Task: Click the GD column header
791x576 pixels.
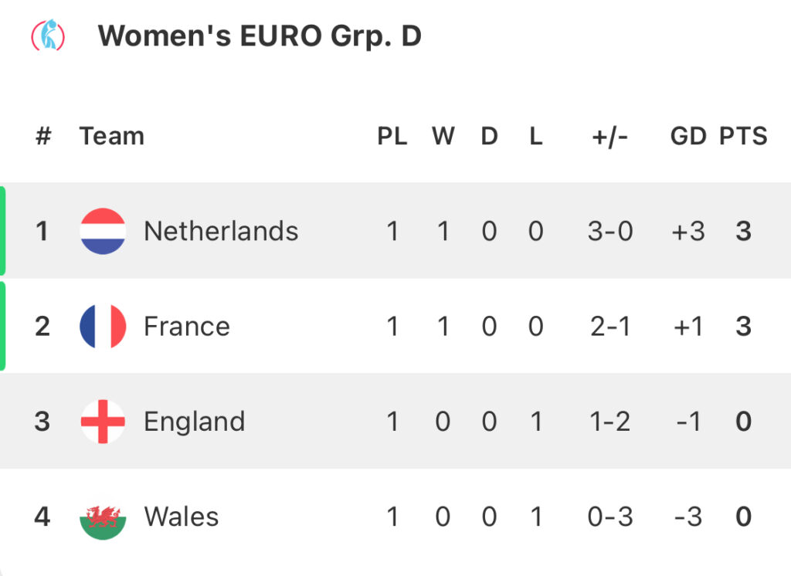Action: click(688, 136)
